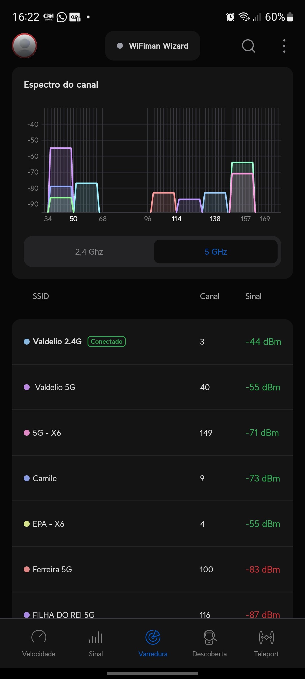
Task: Switch spectrum to 2,4 Ghz band
Action: (89, 252)
